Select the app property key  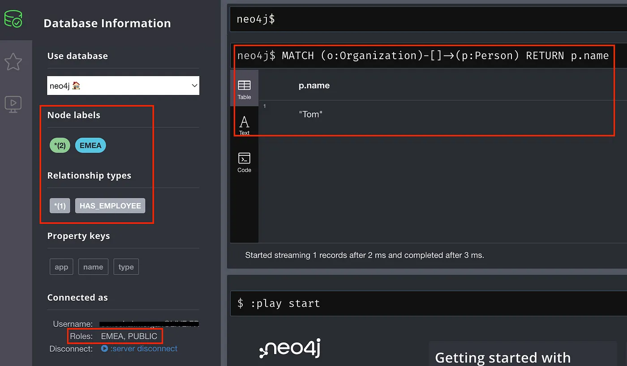coord(61,267)
